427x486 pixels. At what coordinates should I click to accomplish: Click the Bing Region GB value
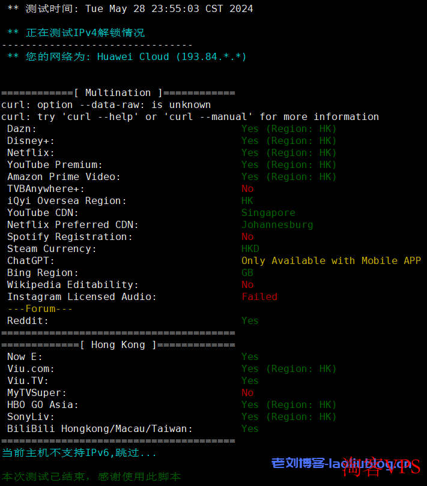point(247,272)
